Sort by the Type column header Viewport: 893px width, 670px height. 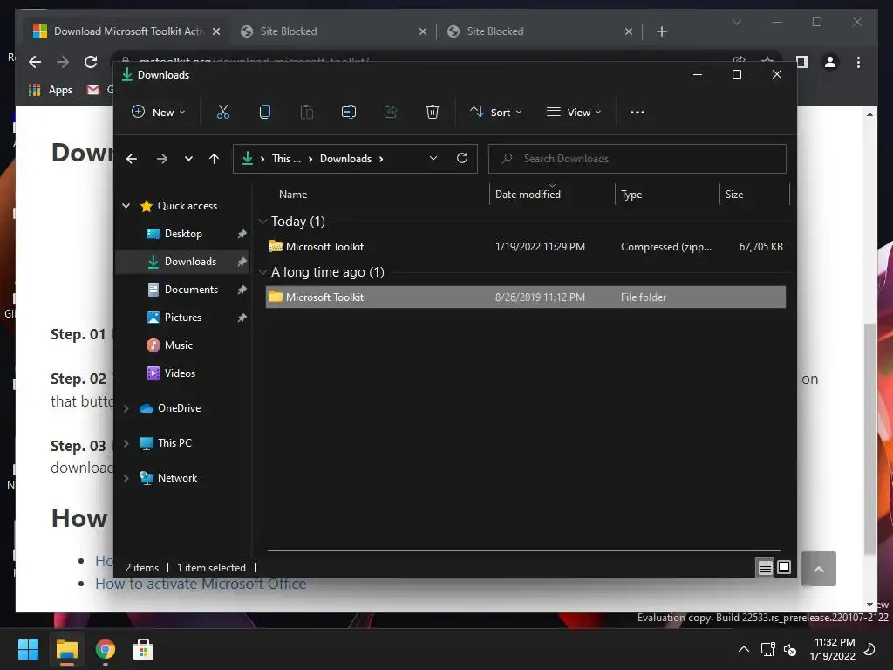coord(667,195)
